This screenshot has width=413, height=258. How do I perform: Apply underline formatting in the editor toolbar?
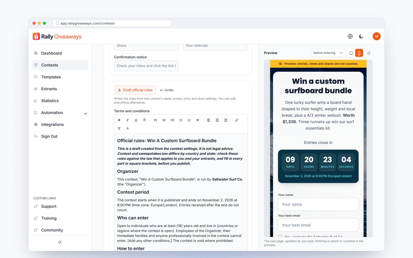click(136, 120)
